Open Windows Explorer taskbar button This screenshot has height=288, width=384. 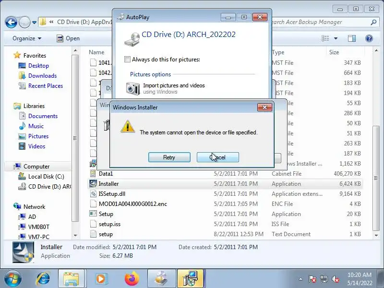tap(71, 279)
